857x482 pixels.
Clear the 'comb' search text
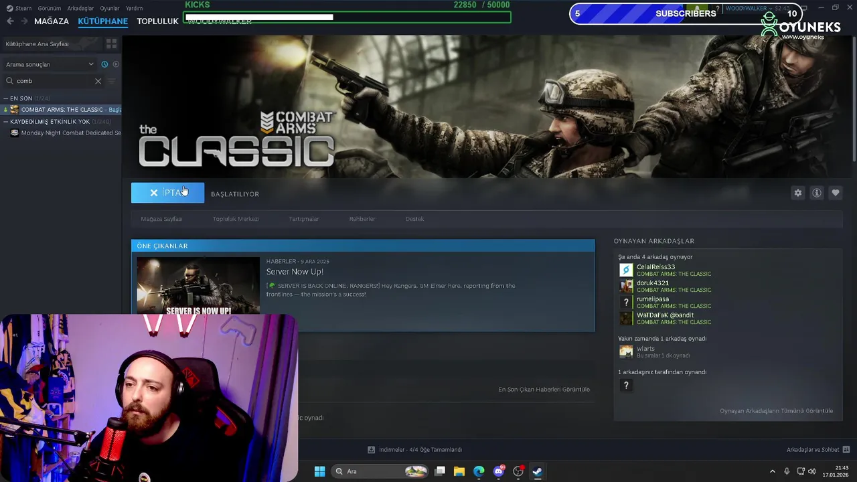click(x=98, y=81)
